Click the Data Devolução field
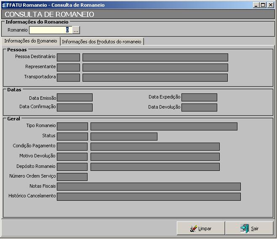This screenshot has height=239, width=277. (x=199, y=107)
